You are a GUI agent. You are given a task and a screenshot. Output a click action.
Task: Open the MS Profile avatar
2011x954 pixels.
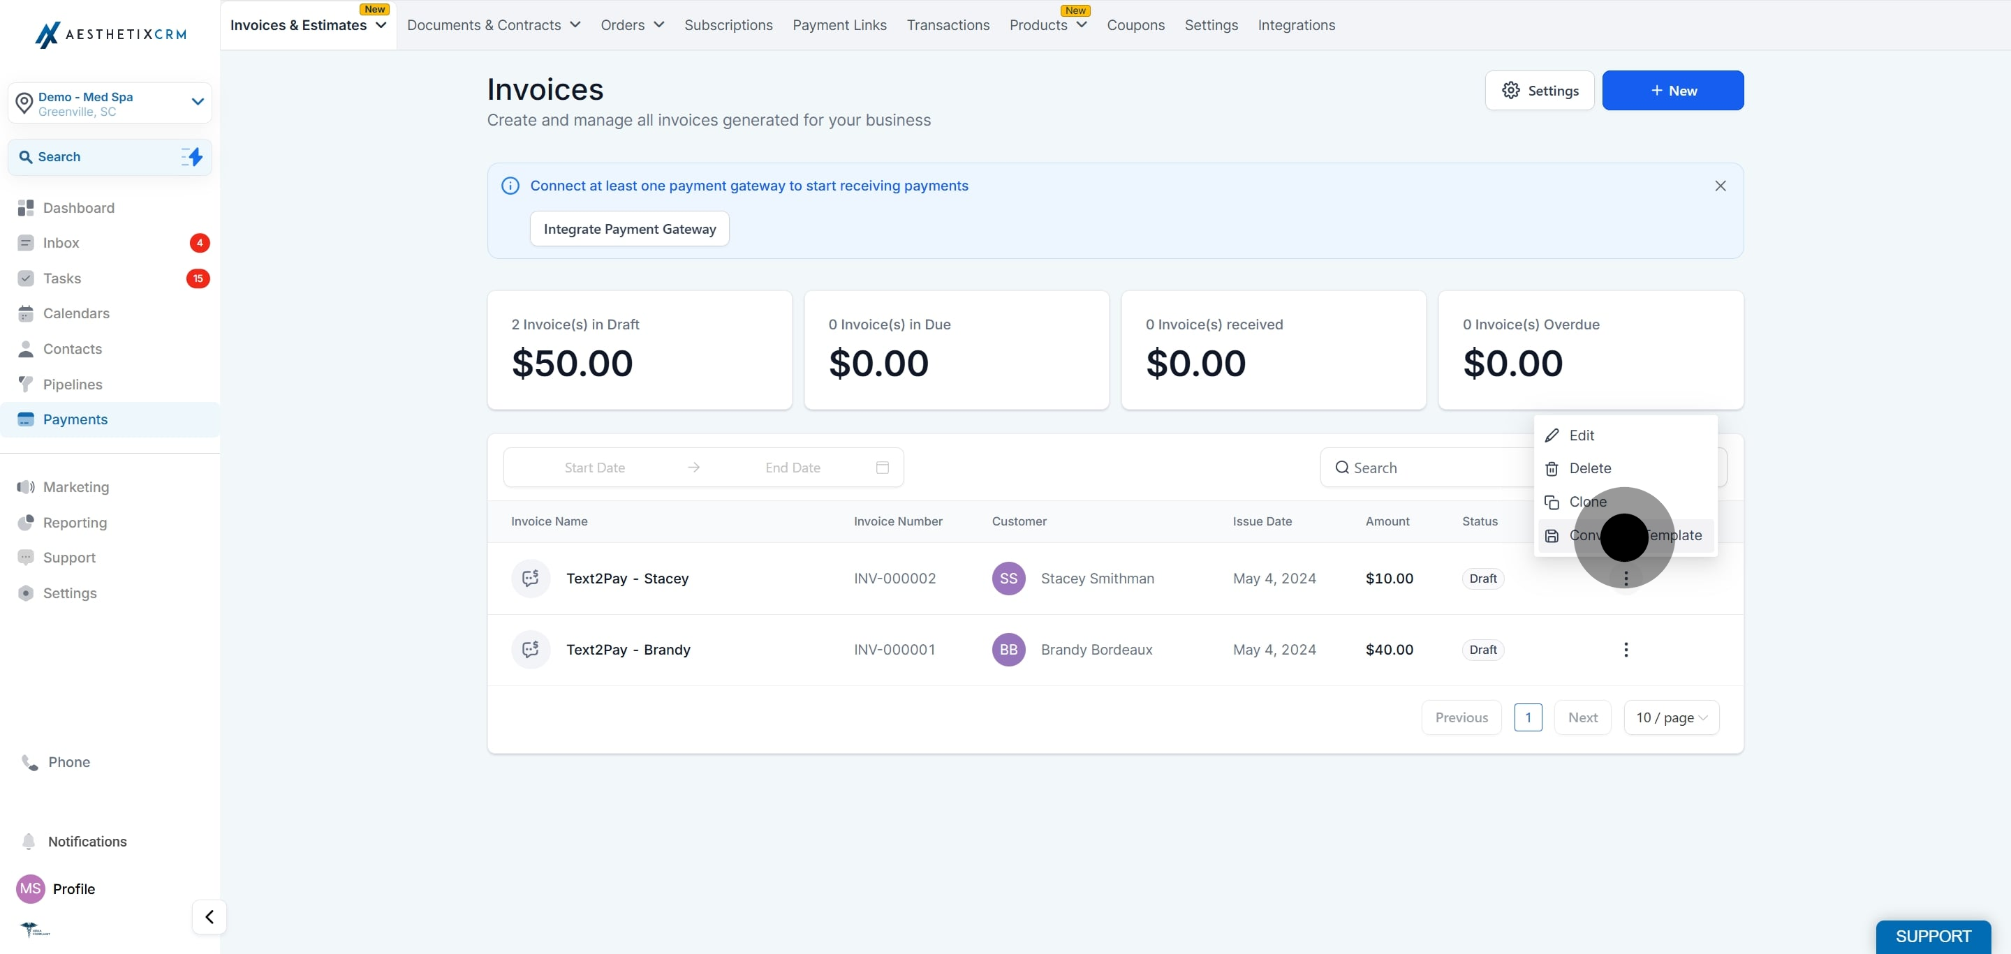tap(31, 889)
